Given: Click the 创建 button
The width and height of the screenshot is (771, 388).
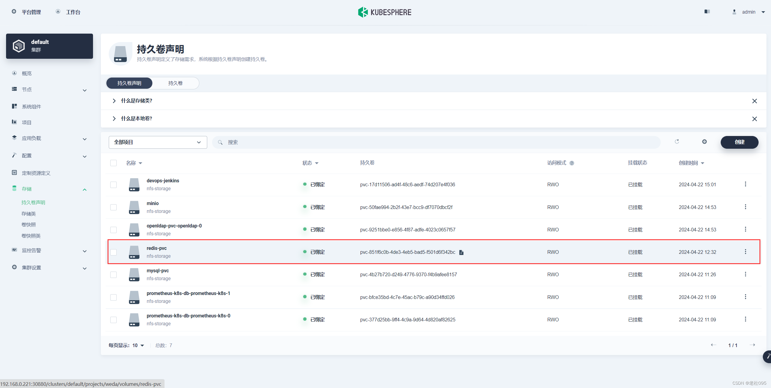Looking at the screenshot, I should point(739,142).
